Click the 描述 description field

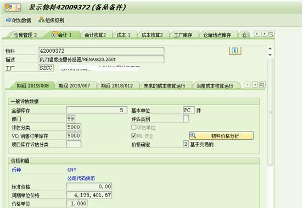[102, 59]
